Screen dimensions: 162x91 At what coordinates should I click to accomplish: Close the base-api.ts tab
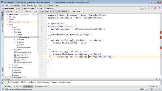[82, 12]
